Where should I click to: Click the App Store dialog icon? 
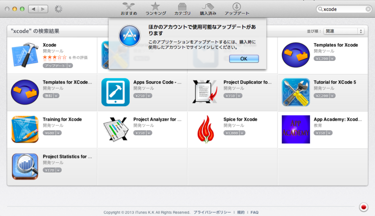(130, 36)
